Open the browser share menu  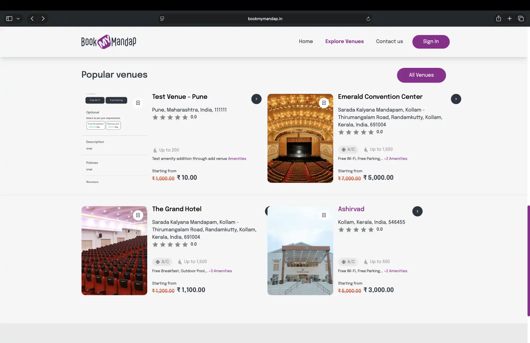tap(498, 18)
